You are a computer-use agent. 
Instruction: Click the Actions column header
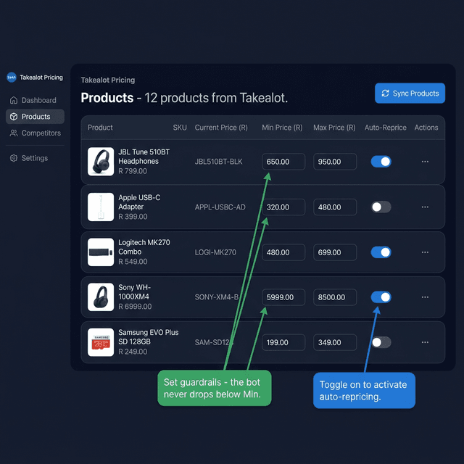[426, 128]
